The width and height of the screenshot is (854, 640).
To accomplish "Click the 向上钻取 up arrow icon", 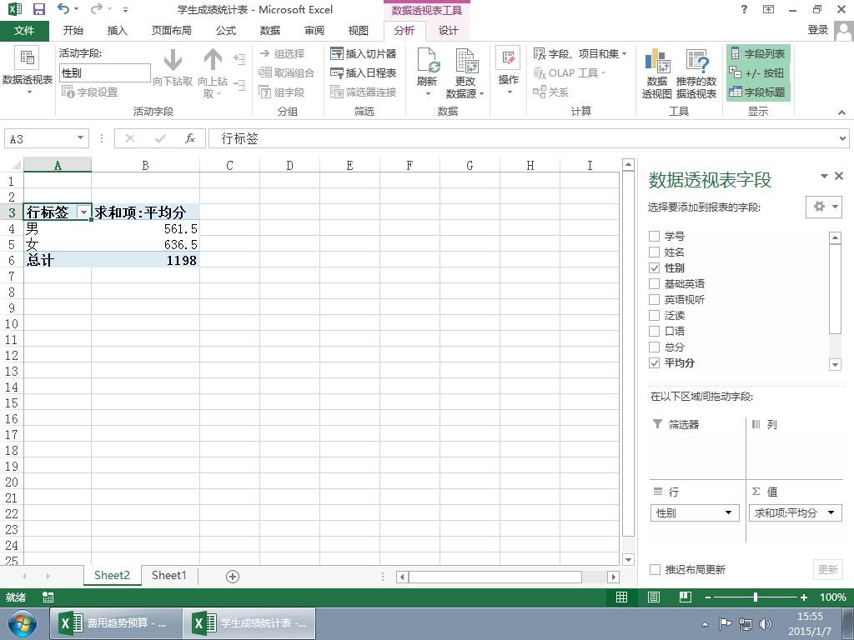I will point(213,60).
